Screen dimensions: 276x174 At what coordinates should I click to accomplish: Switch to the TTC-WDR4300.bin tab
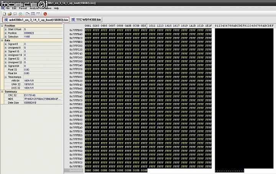(86, 20)
